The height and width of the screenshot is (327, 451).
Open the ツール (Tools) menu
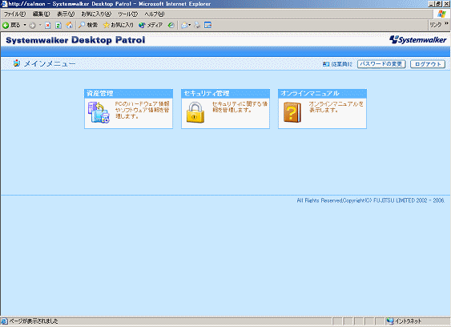tap(128, 14)
